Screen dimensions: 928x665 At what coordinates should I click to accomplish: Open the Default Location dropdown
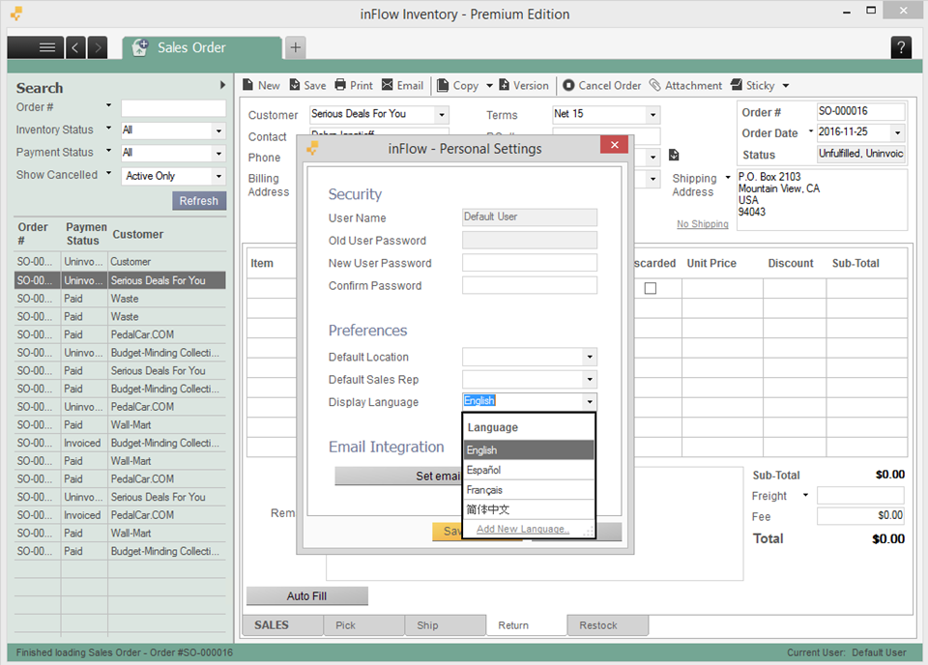pyautogui.click(x=590, y=357)
